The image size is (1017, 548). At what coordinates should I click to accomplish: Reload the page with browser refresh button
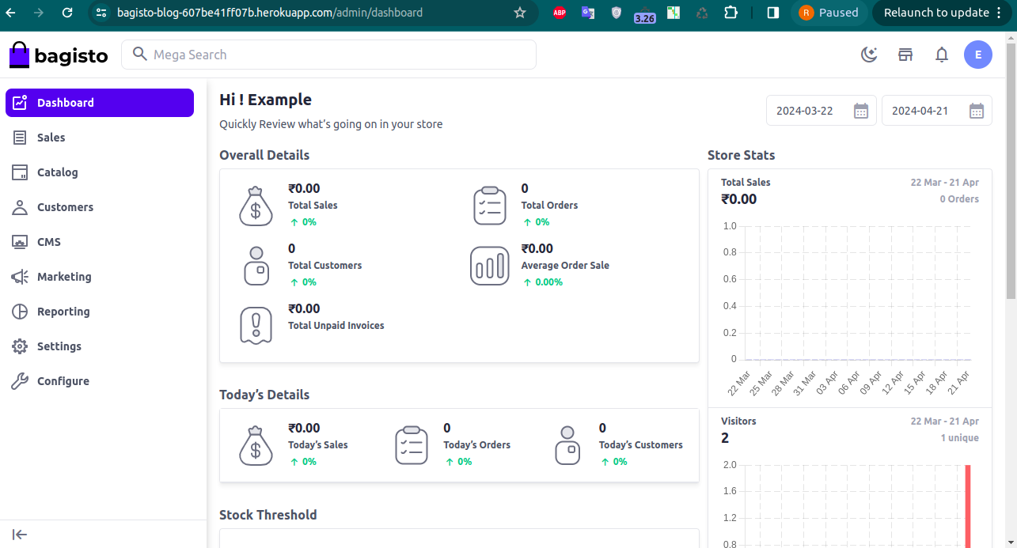(67, 13)
